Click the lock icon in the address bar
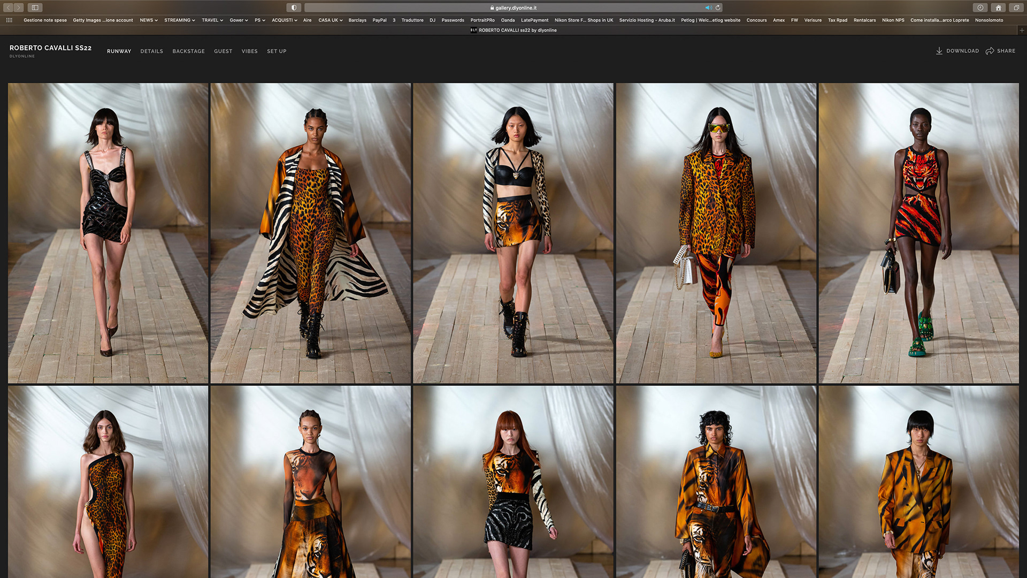 492,8
